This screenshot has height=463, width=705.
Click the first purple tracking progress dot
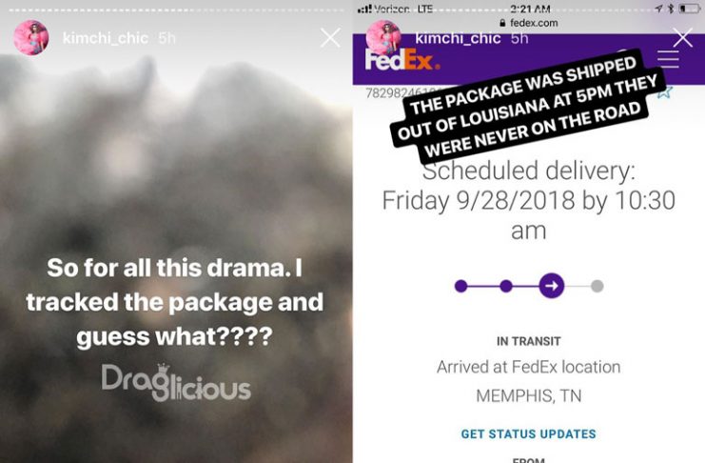click(460, 286)
